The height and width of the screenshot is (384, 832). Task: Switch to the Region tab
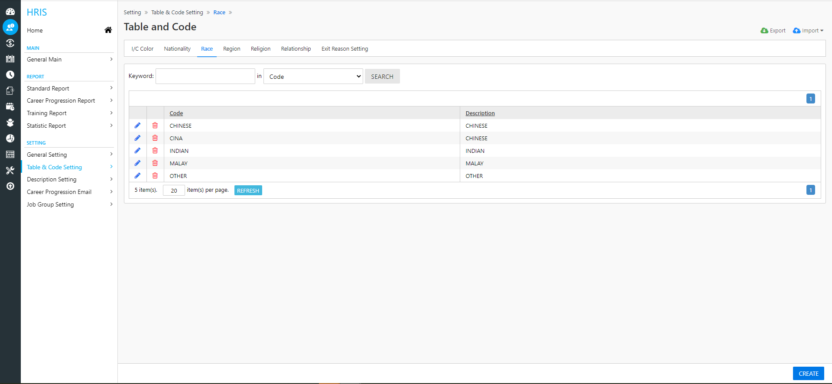click(232, 48)
